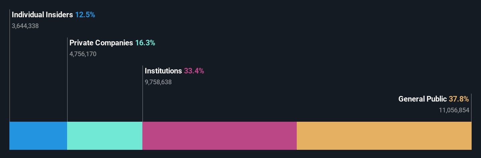Click the teal Private Companies bar segment
Viewport: 481px width, 158px height.
105,136
